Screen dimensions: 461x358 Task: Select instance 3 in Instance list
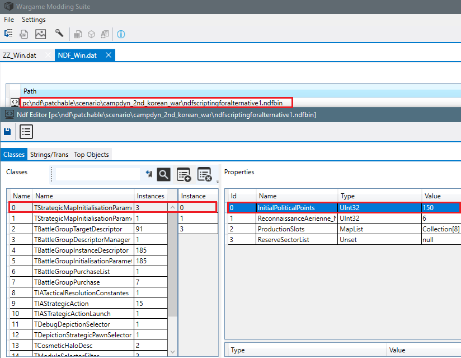[x=198, y=229]
